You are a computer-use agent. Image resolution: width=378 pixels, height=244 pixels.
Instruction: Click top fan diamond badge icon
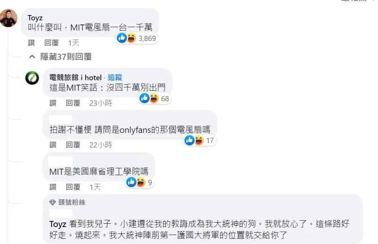[52, 203]
